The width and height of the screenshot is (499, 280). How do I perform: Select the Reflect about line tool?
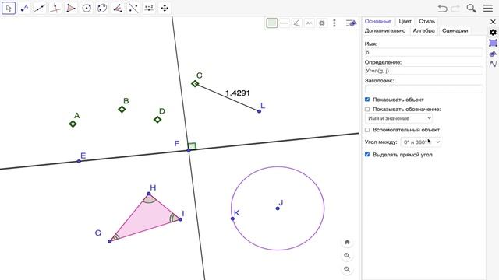click(133, 8)
